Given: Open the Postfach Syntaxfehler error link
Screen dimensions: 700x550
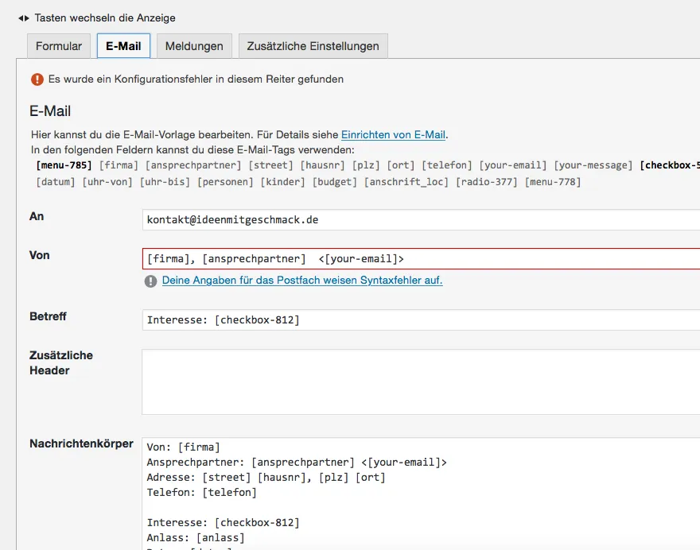Looking at the screenshot, I should pos(302,280).
